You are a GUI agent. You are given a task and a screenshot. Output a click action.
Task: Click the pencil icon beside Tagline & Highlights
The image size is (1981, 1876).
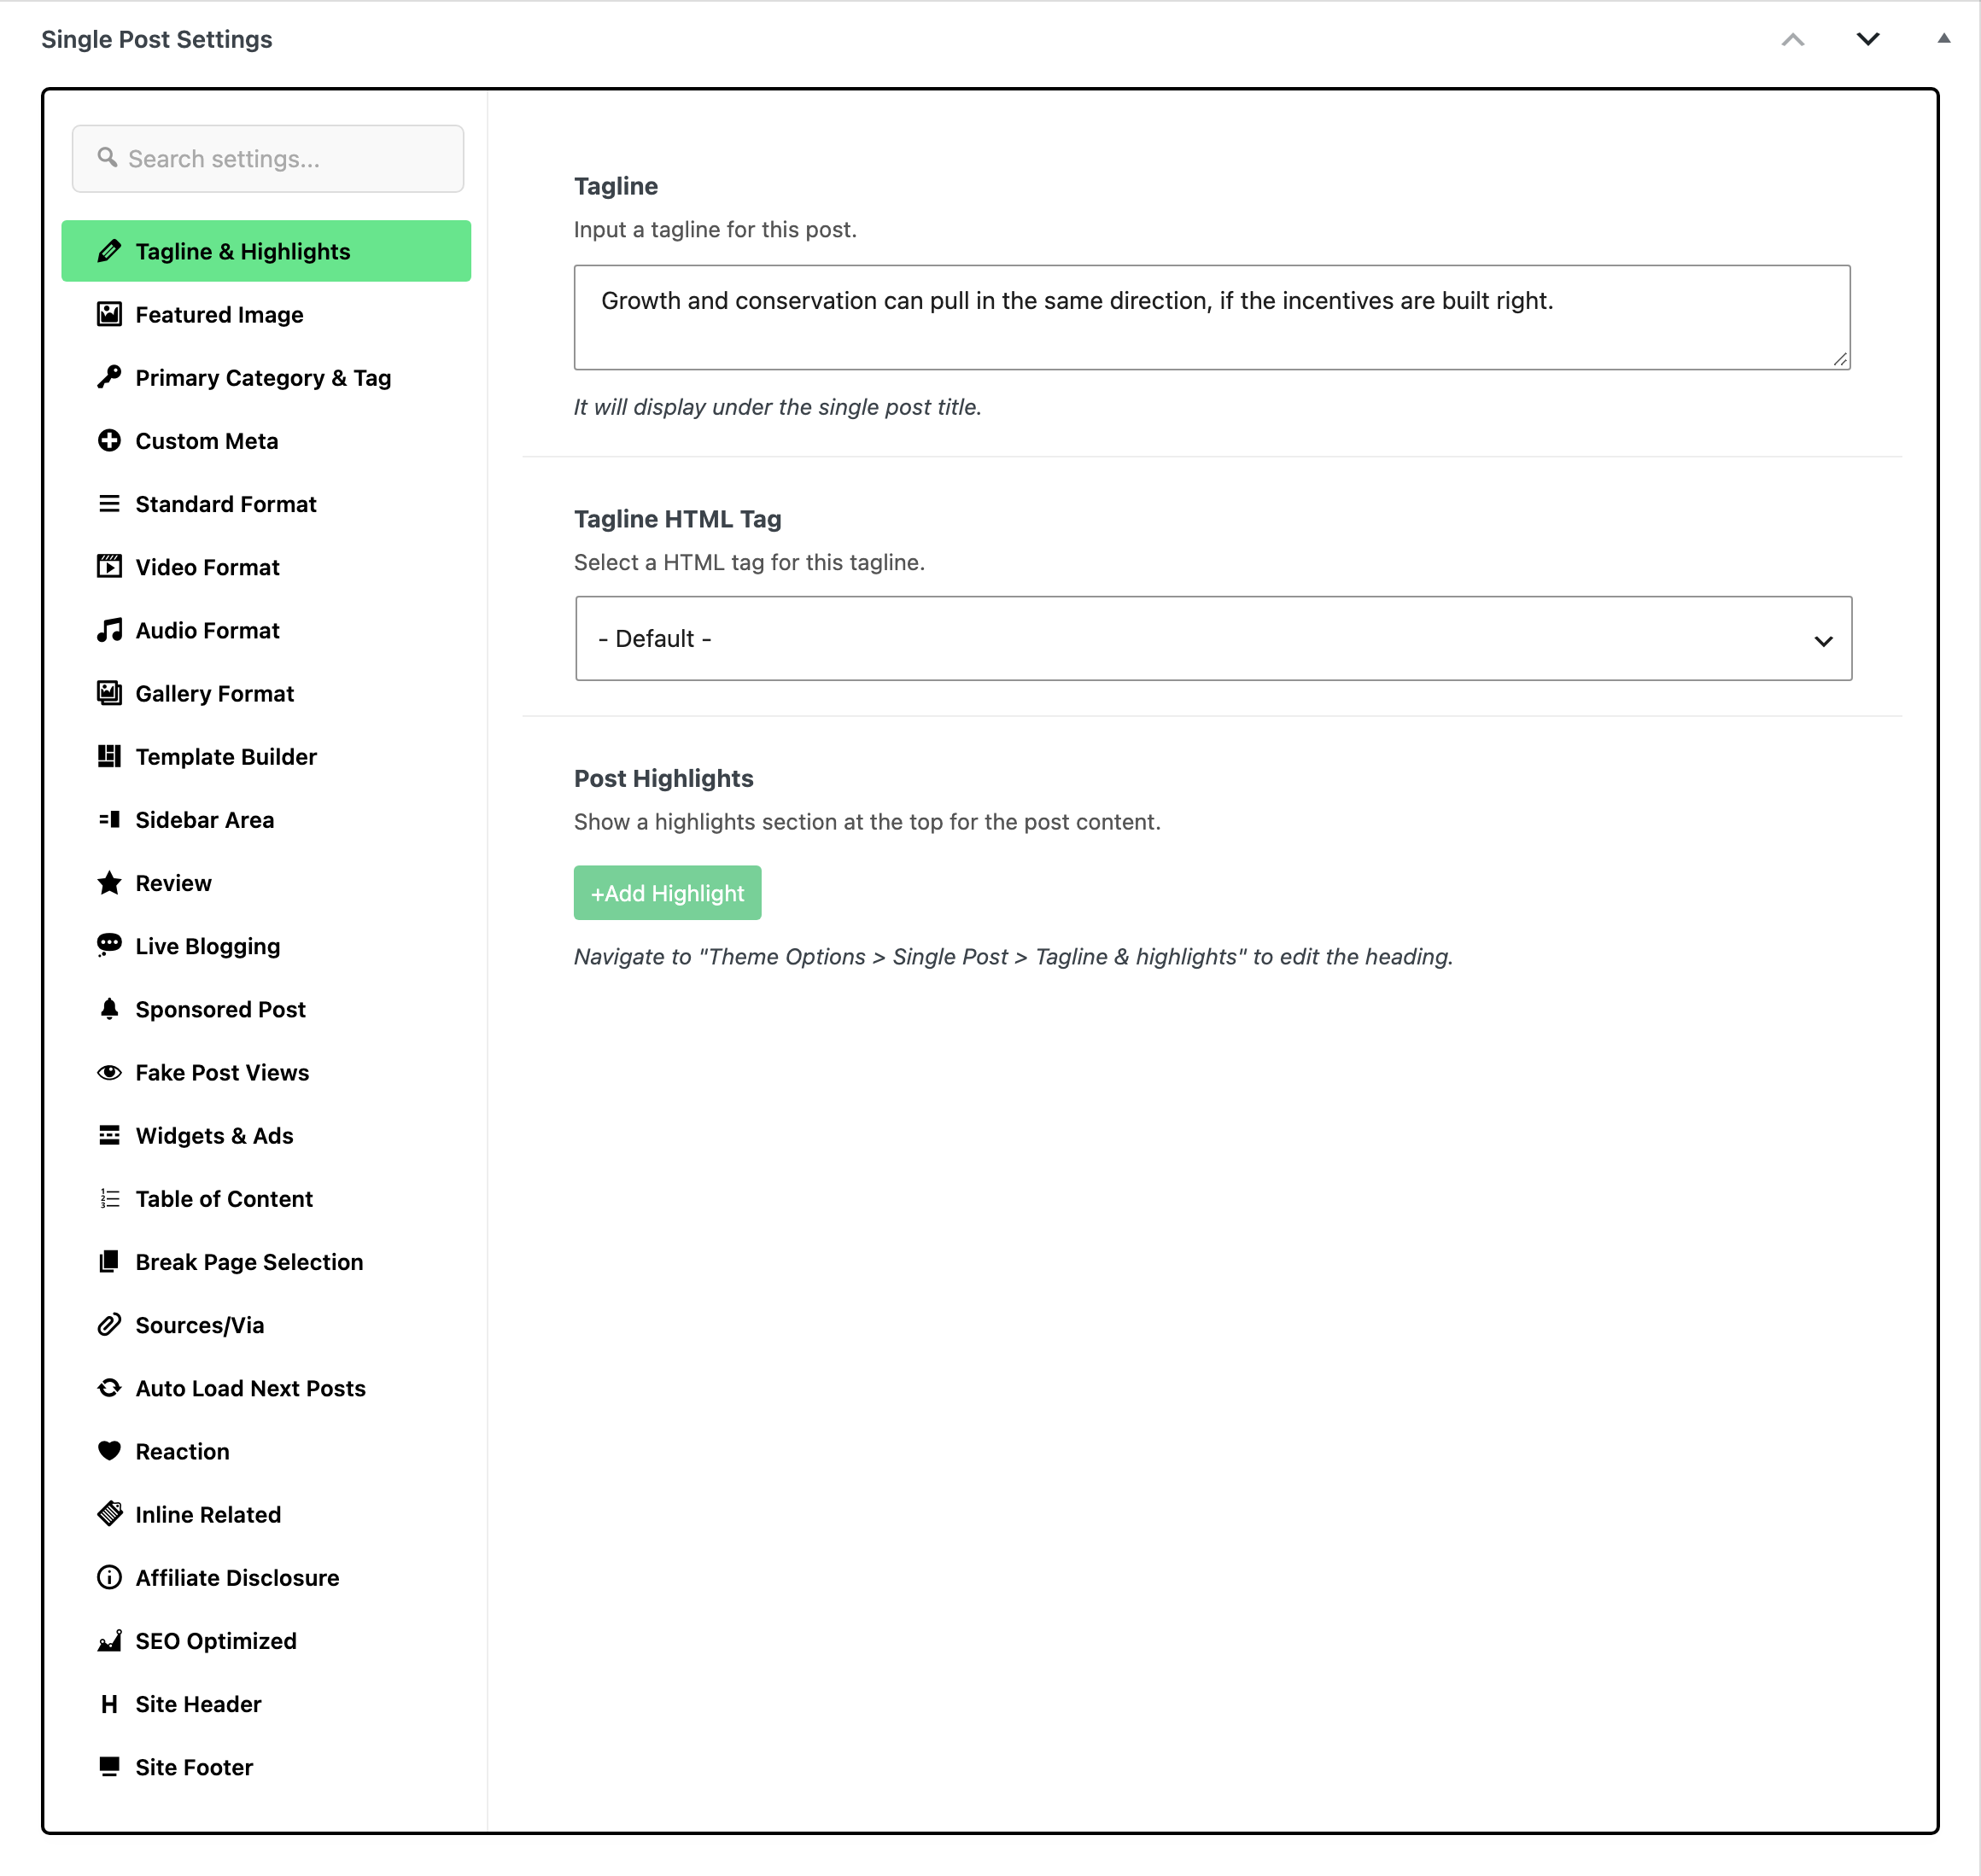pos(109,251)
